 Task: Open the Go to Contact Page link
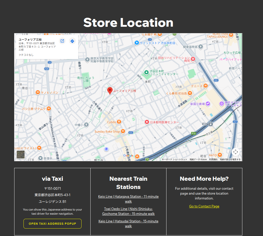204,206
